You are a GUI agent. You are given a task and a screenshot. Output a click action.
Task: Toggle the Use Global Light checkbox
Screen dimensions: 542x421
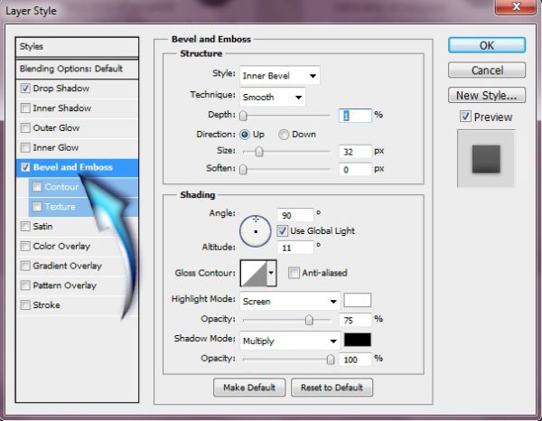pos(283,231)
